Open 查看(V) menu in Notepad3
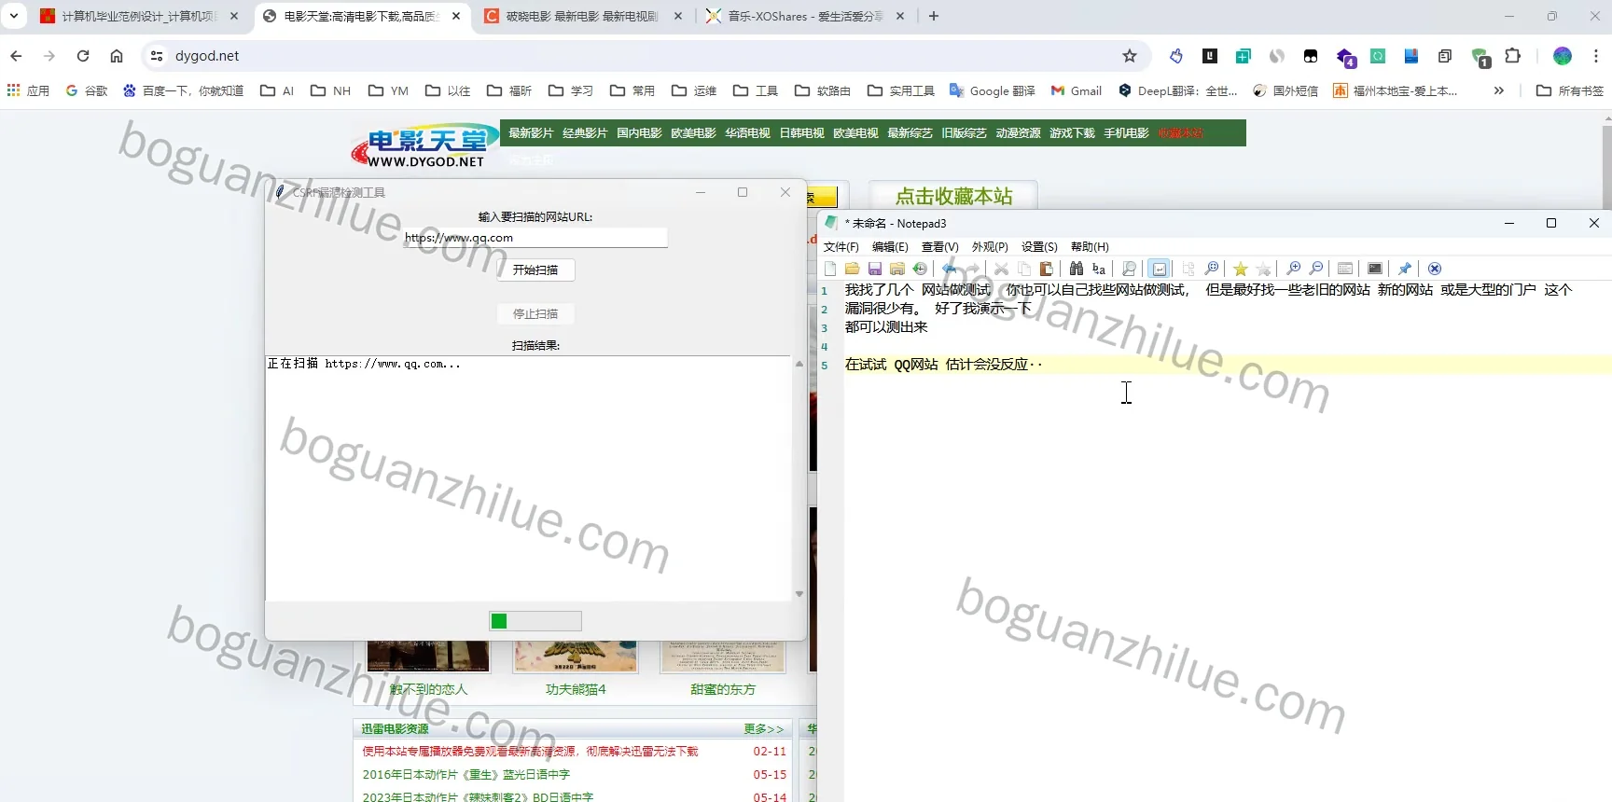Screen dimensions: 1612x802 (x=939, y=247)
